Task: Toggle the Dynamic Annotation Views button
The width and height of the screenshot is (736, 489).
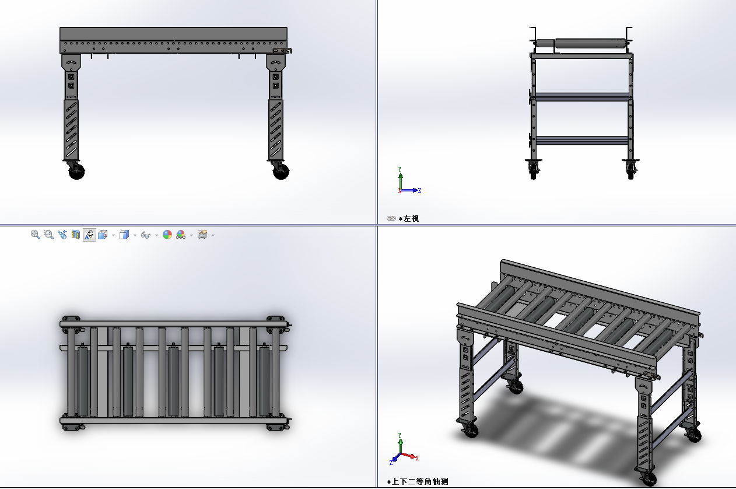Action: [89, 235]
